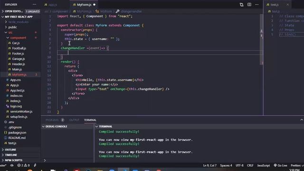Expand the node_modules folder
Image resolution: width=304 pixels, height=171 pixels.
point(19,22)
